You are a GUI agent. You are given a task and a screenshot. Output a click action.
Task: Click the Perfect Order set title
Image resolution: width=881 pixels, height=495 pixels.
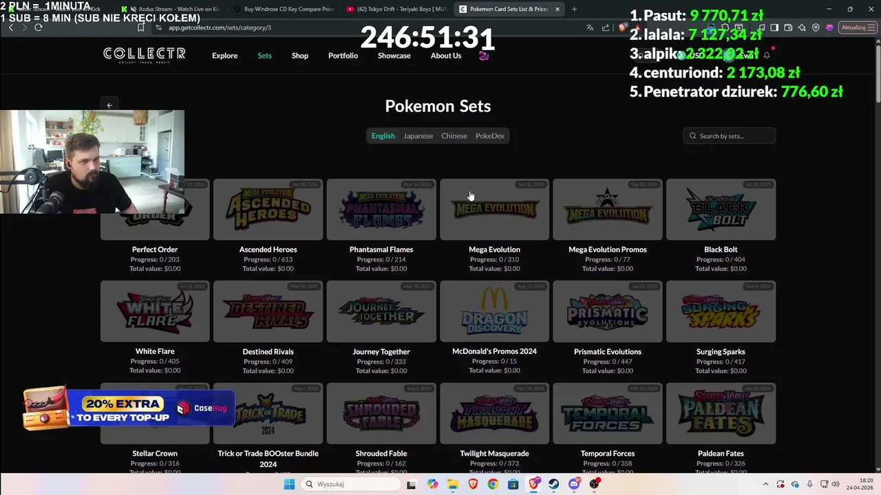(155, 250)
